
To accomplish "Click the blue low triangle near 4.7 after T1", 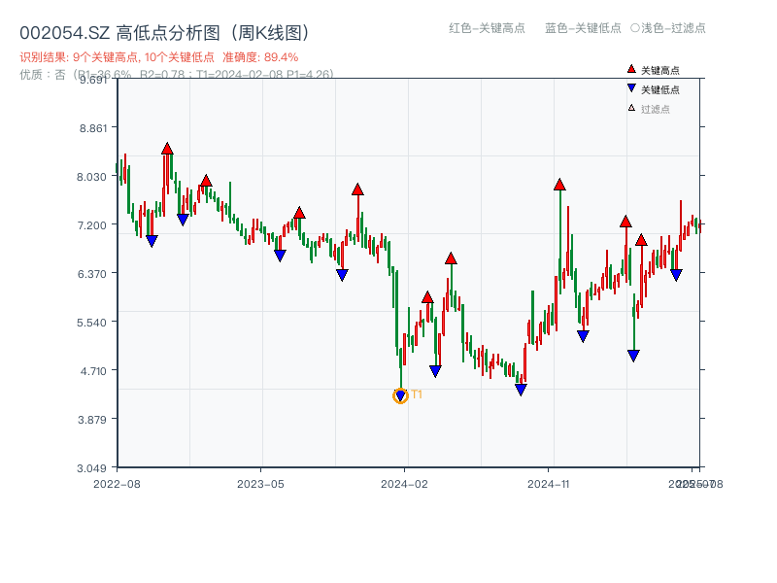I will pyautogui.click(x=435, y=371).
